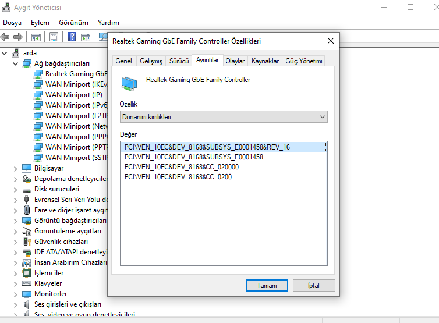Click the İptal button

[x=314, y=286]
